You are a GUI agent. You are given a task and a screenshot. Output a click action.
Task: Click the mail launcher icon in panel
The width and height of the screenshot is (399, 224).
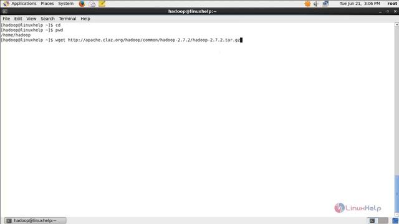(x=92, y=4)
